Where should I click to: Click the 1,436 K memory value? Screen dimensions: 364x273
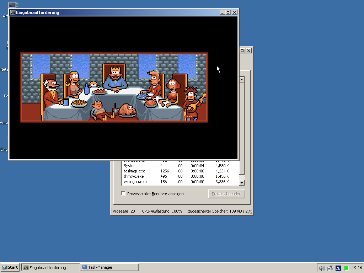(x=222, y=176)
